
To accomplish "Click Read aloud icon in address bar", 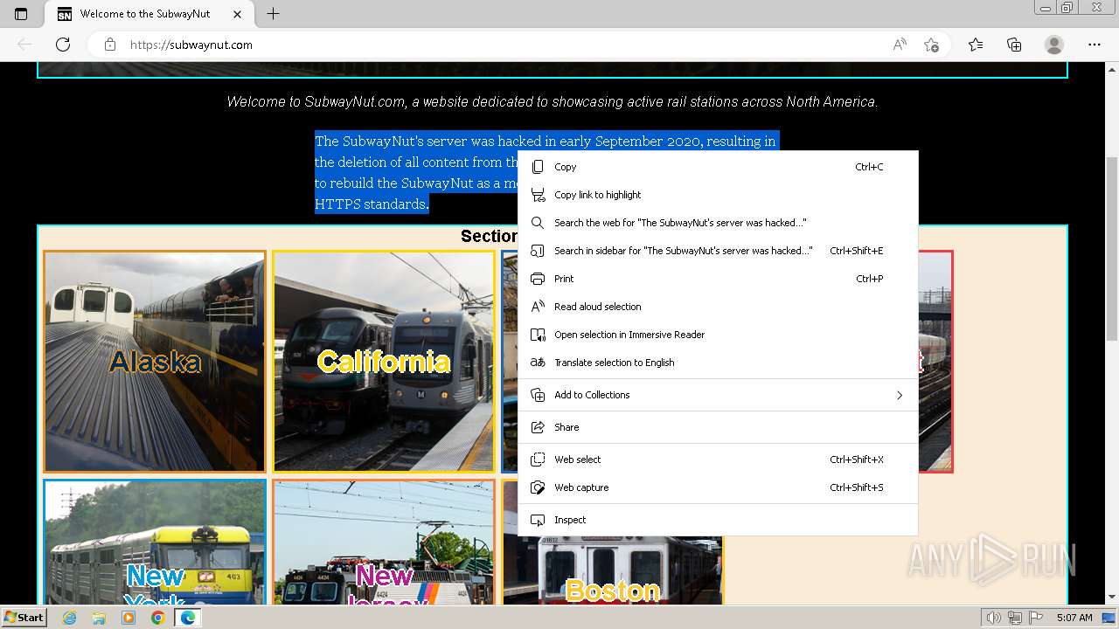I will pos(900,45).
